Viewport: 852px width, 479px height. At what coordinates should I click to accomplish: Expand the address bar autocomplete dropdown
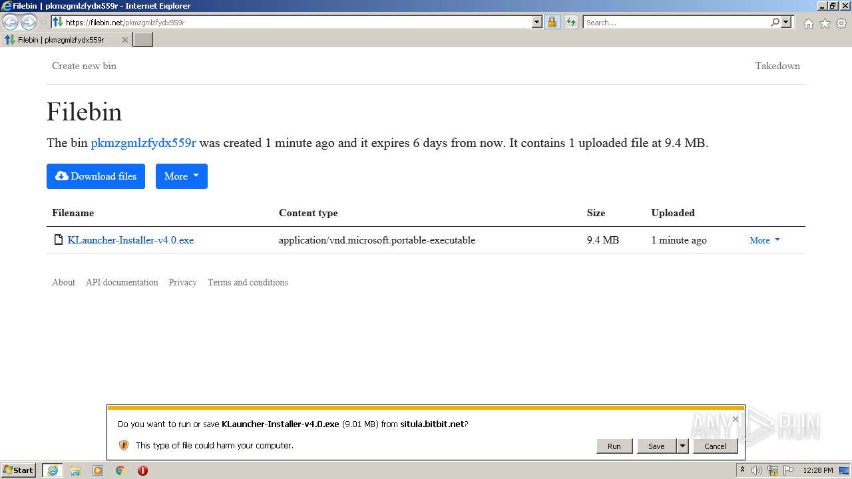coord(537,22)
